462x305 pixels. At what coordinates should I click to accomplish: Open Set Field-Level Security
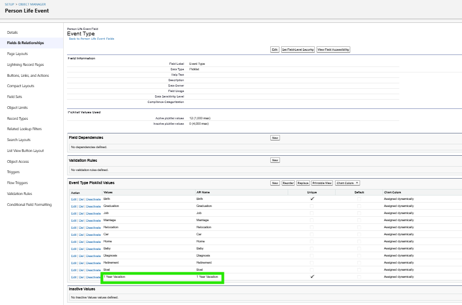tap(297, 50)
